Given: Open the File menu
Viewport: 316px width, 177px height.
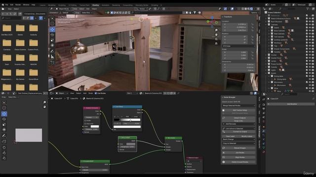Looking at the screenshot, I should [x=6, y=4].
